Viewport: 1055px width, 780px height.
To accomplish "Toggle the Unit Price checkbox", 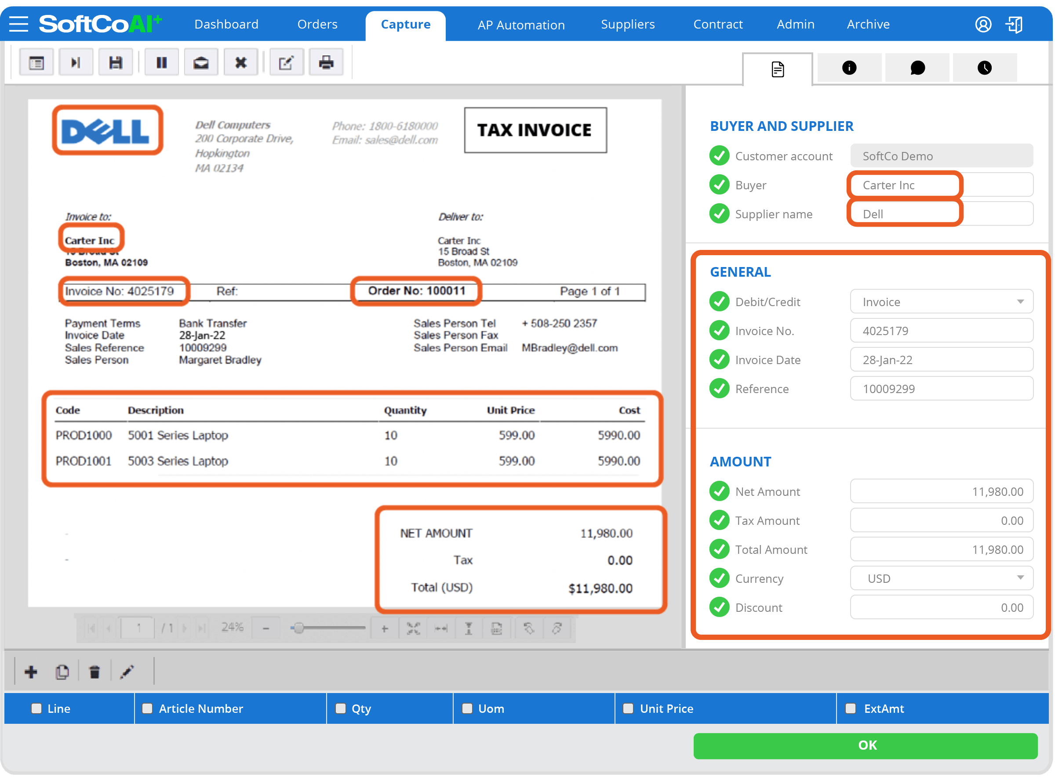I will click(x=628, y=708).
